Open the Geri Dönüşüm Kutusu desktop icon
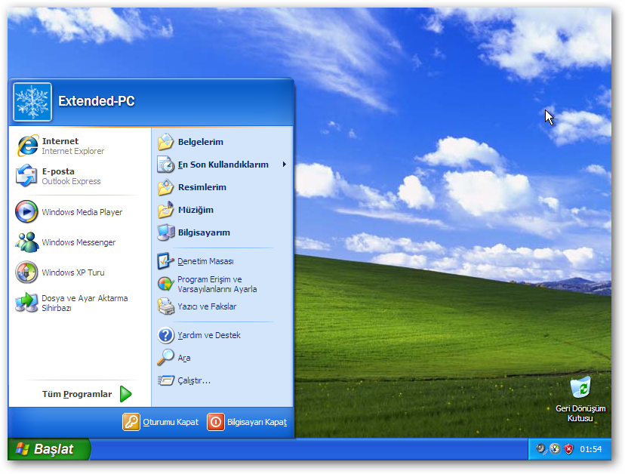The height and width of the screenshot is (474, 625). [580, 389]
